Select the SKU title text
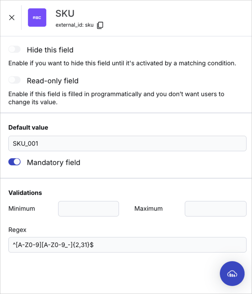 (65, 14)
